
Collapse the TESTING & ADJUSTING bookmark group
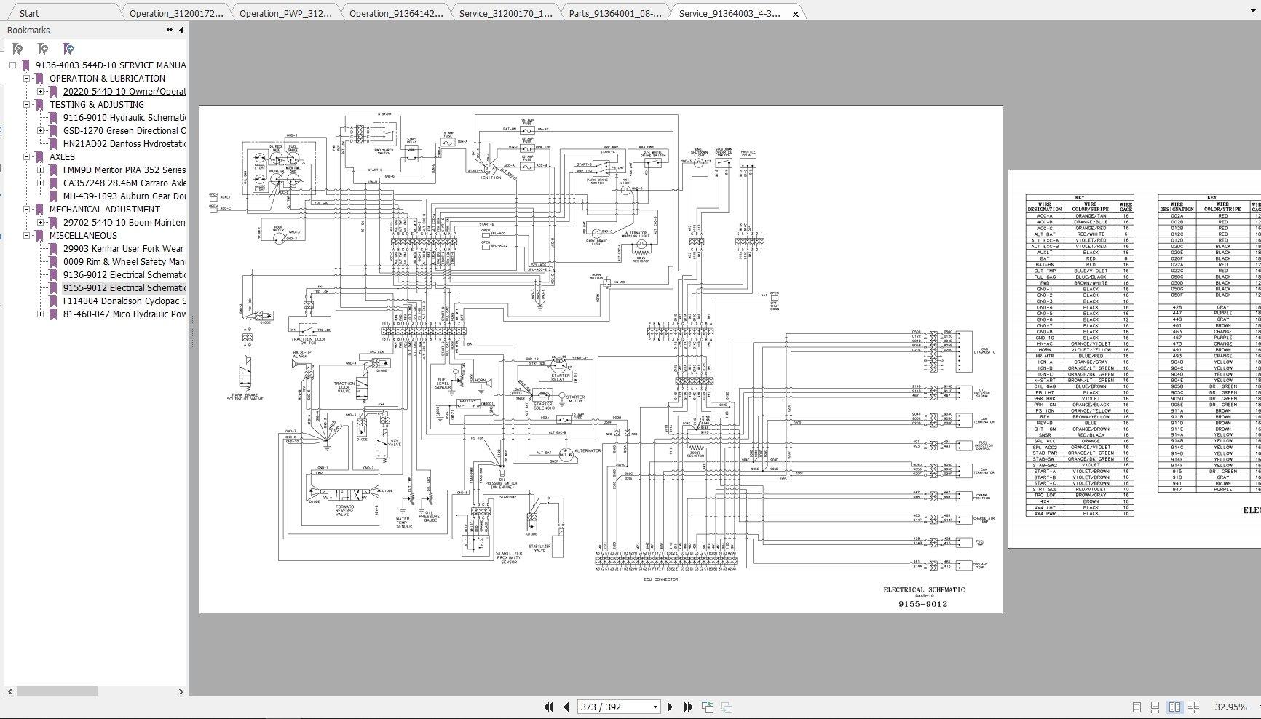point(27,105)
